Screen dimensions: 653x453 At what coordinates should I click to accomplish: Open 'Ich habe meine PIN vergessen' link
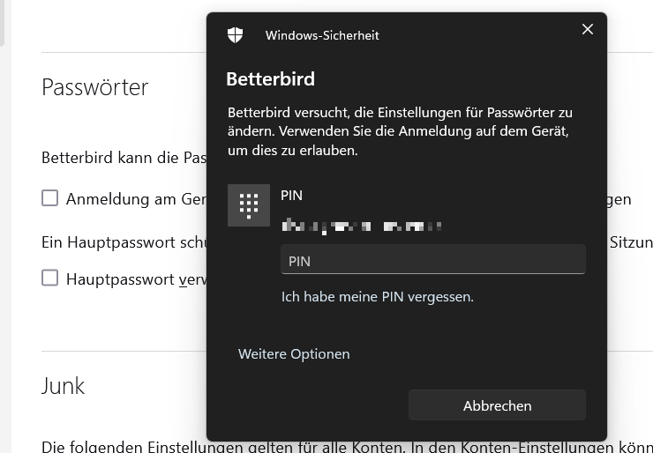point(378,297)
